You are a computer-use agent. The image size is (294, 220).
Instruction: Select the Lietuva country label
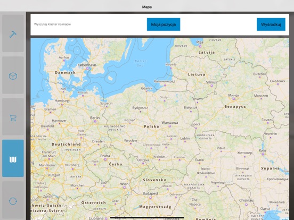point(197,74)
